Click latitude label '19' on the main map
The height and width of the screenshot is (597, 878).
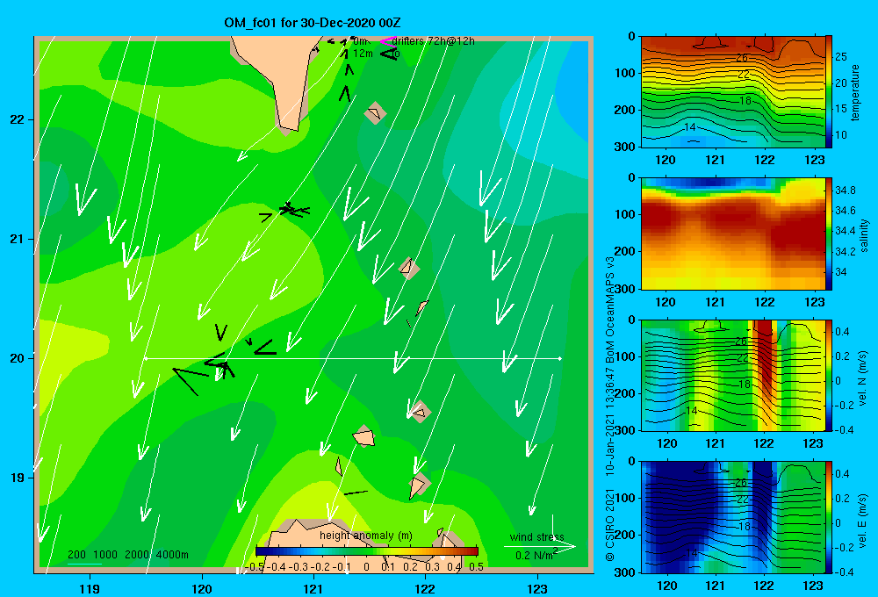(18, 478)
